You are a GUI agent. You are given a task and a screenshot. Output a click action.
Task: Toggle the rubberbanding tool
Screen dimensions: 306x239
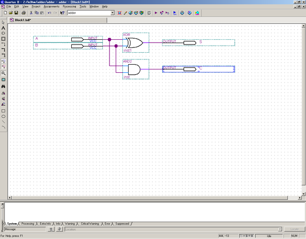click(x=3, y=61)
